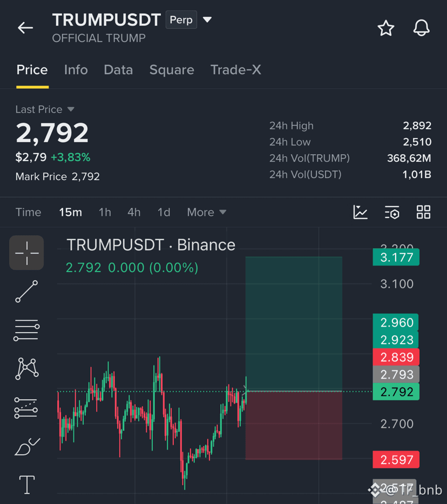Open the Trade-X tab
This screenshot has height=504, width=447.
[236, 70]
